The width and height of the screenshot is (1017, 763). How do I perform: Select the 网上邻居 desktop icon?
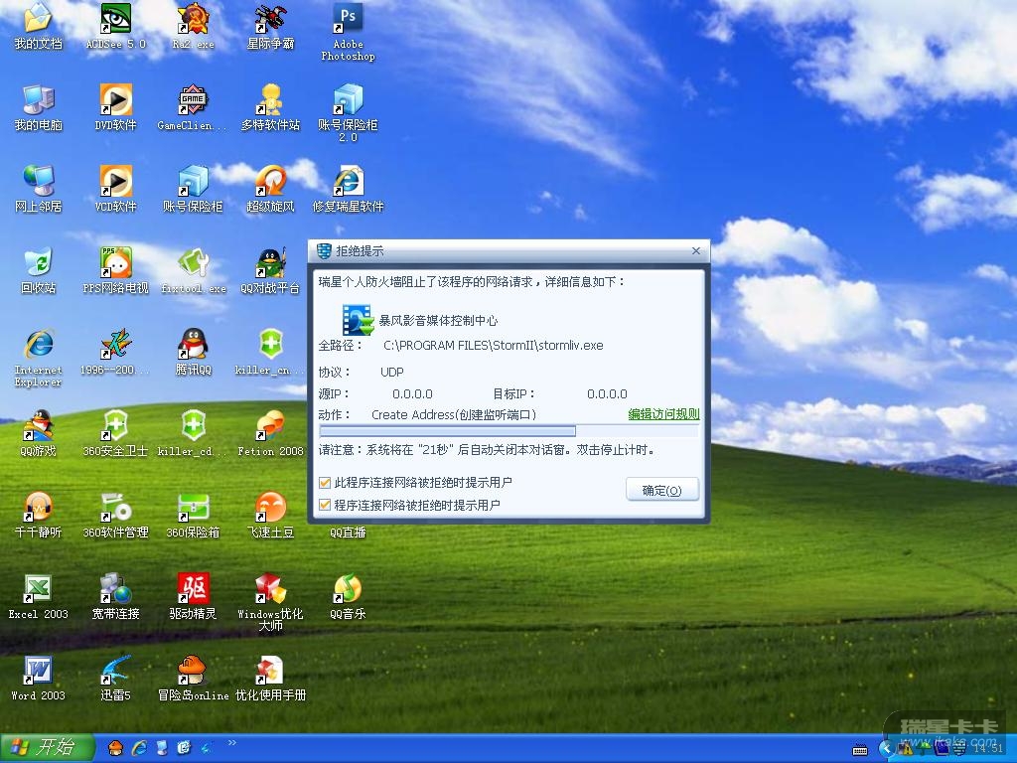38,189
